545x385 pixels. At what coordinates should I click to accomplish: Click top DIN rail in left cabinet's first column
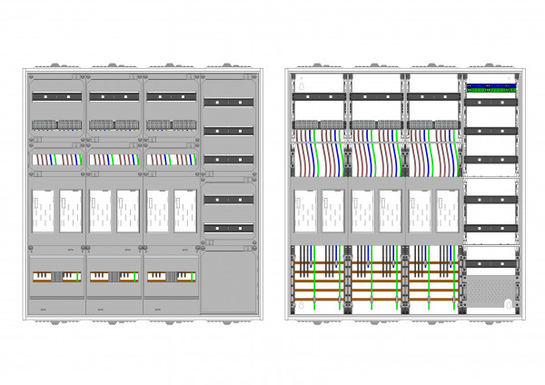[x=57, y=95]
